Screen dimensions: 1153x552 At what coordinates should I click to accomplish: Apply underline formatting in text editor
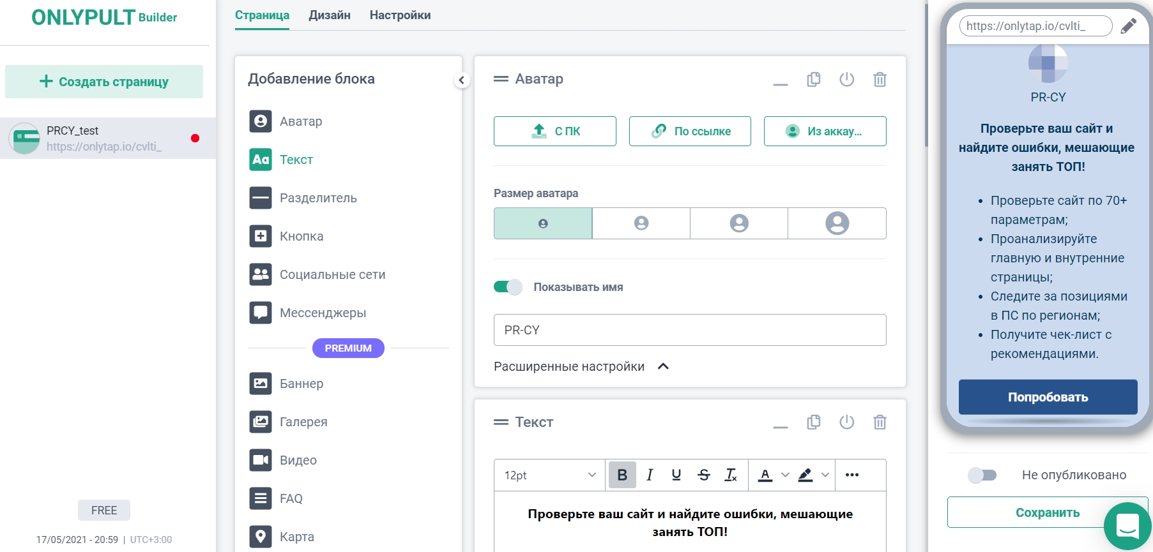tap(676, 475)
